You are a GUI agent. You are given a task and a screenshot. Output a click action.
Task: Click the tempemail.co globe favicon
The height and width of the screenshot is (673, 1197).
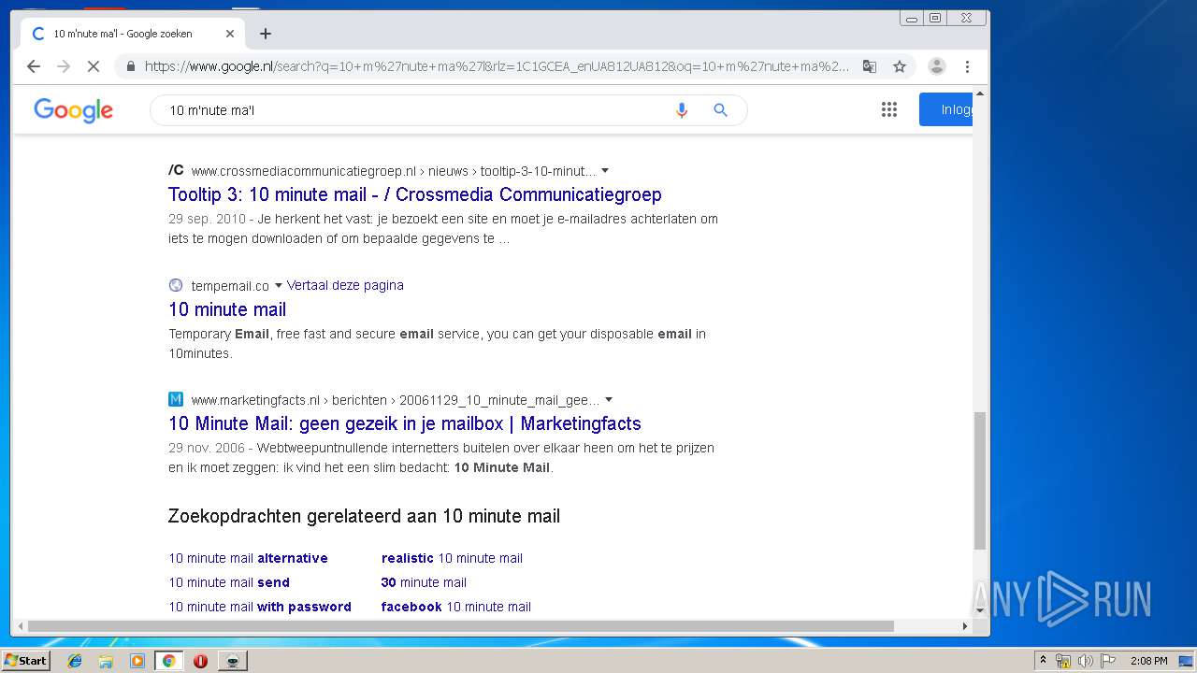pyautogui.click(x=176, y=285)
